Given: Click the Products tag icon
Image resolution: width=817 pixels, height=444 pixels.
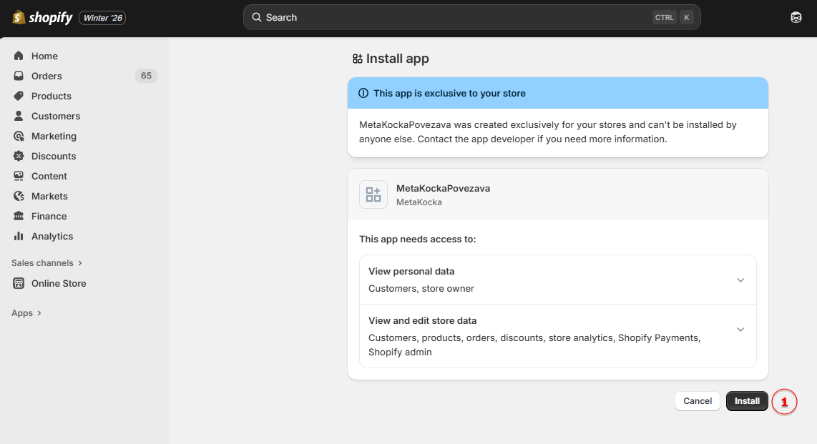Looking at the screenshot, I should (19, 96).
